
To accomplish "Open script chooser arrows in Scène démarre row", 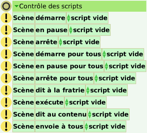I will (x=68, y=18).
